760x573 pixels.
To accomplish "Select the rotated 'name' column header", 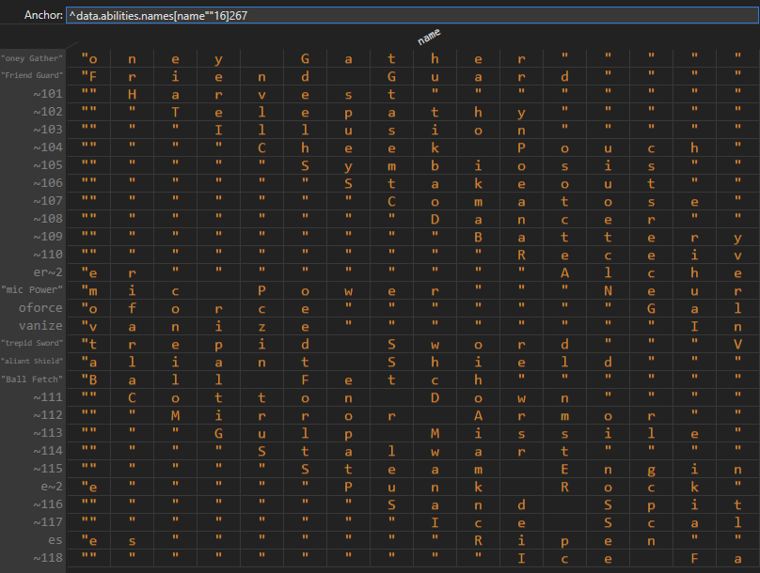I will coord(429,35).
